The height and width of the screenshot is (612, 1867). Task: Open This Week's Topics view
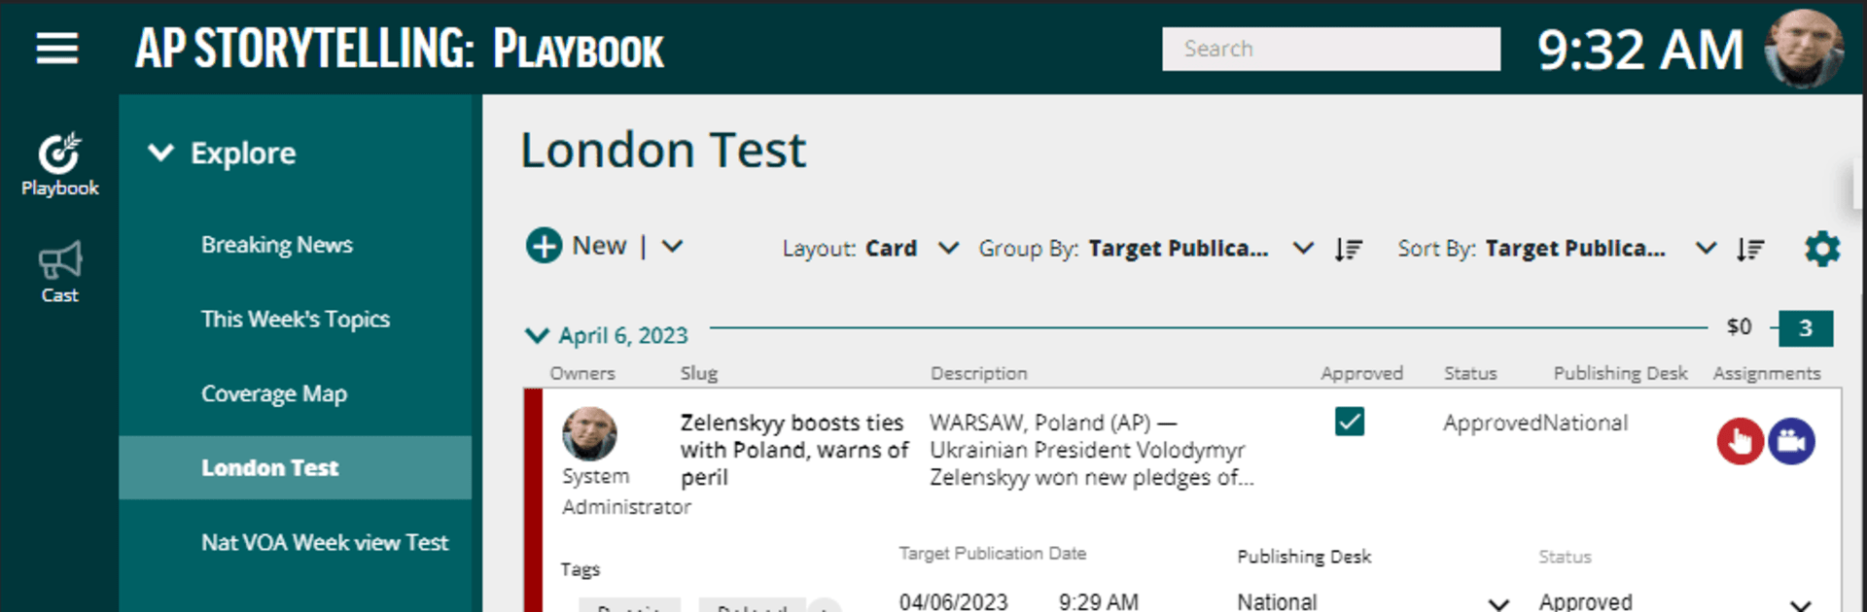[x=296, y=320]
